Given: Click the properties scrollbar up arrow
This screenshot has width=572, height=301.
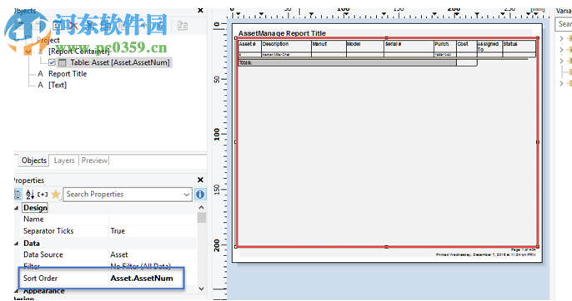Looking at the screenshot, I should [x=202, y=208].
